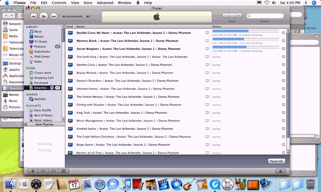Pause the waiting Identity Crisis download
The height and width of the screenshot is (192, 321).
tap(283, 65)
